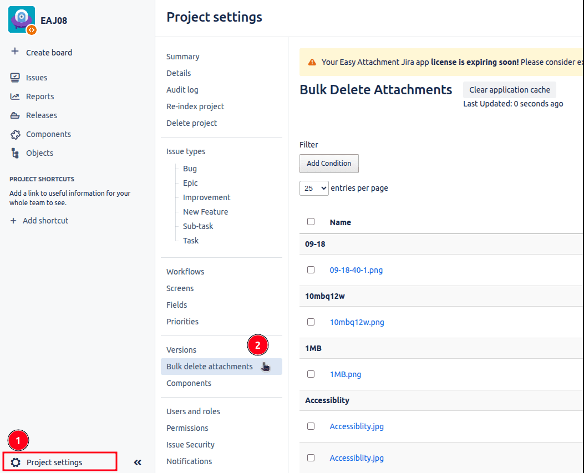Check the box for 09-18-40-1.png
584x473 pixels.
point(311,270)
